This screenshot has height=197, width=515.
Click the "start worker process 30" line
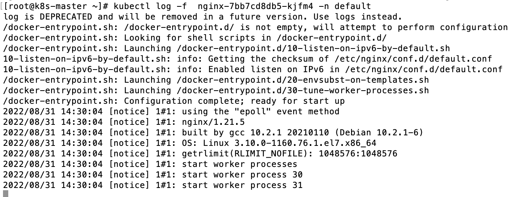pos(242,174)
